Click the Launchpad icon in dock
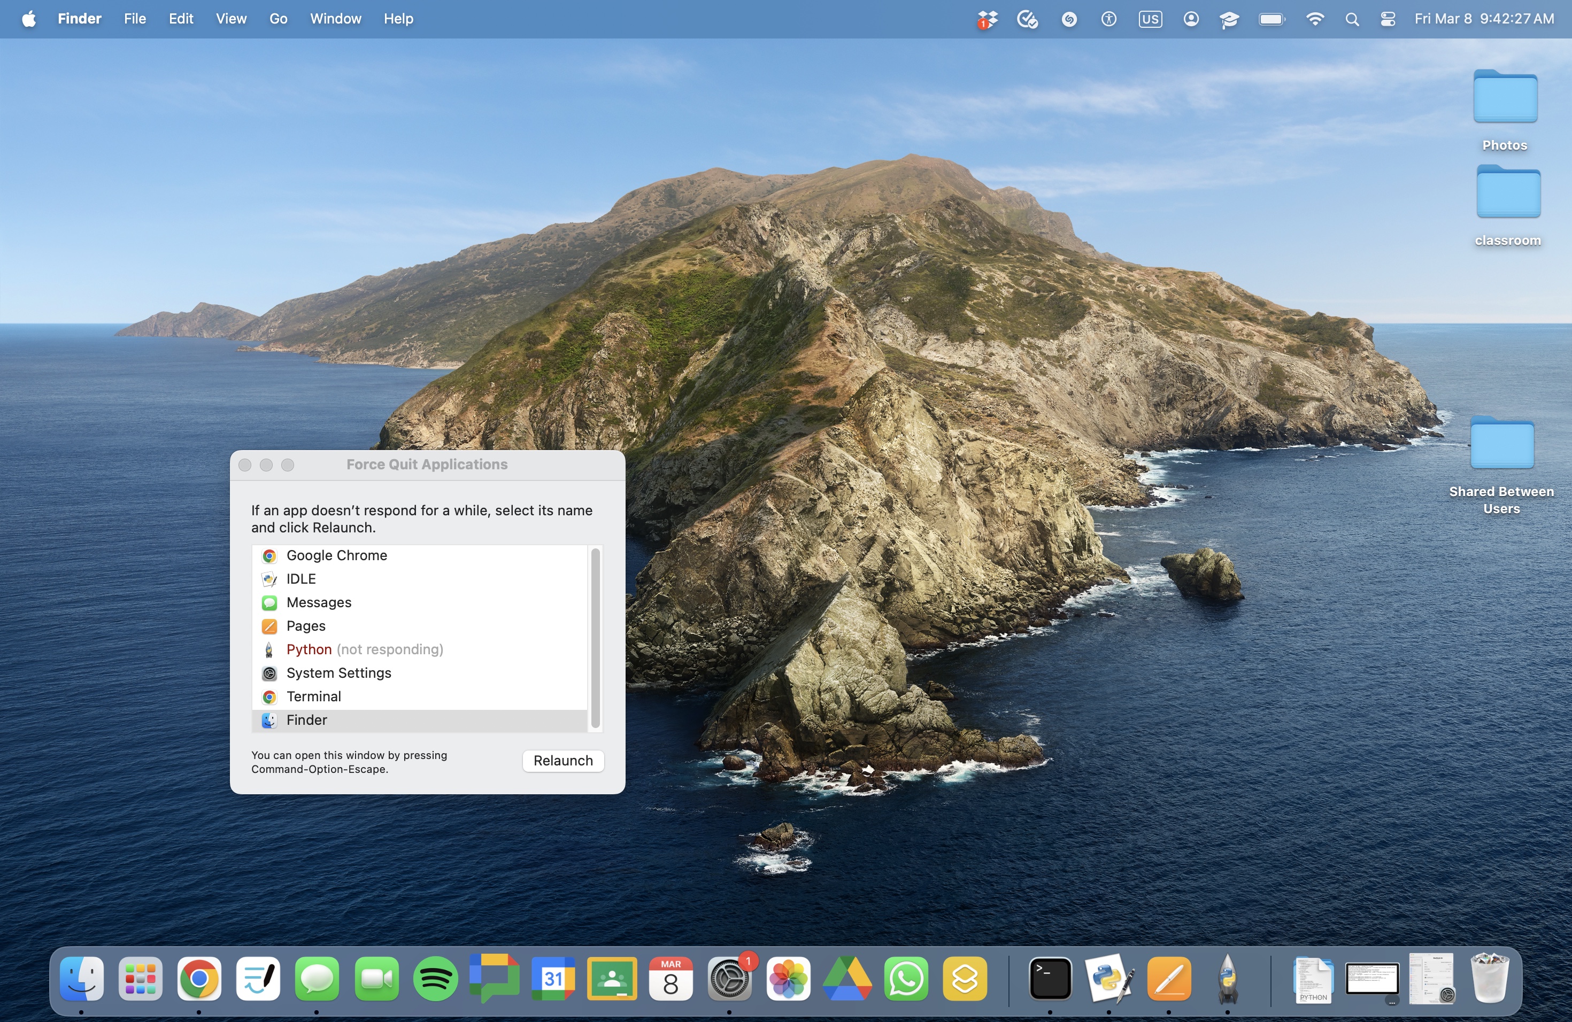1572x1022 pixels. [x=140, y=978]
